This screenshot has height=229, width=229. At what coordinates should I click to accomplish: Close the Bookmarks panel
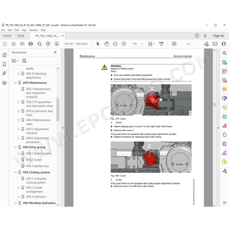pos(55,52)
